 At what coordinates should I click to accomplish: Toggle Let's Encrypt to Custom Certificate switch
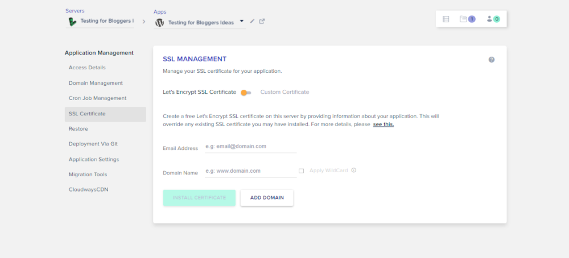[x=246, y=93]
